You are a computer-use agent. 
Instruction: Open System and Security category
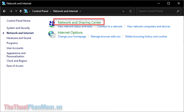point(18,28)
